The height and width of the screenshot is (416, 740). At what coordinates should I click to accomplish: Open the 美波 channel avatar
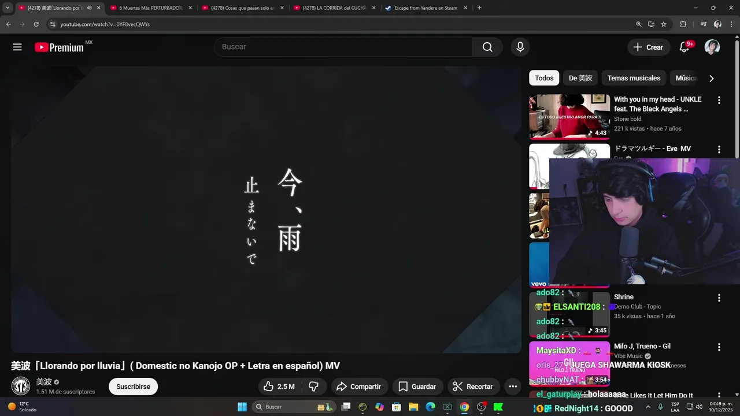point(21,386)
